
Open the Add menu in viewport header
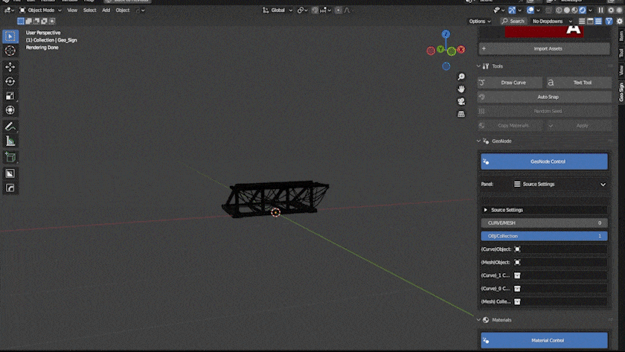(106, 10)
